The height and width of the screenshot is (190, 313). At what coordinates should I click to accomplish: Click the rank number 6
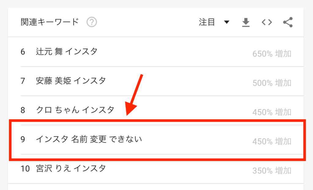(23, 52)
